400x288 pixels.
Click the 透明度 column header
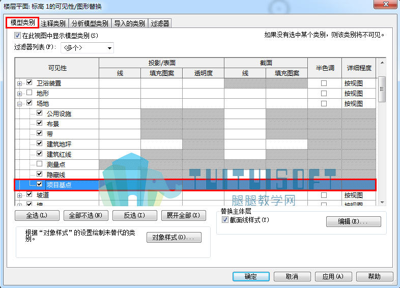(x=204, y=73)
